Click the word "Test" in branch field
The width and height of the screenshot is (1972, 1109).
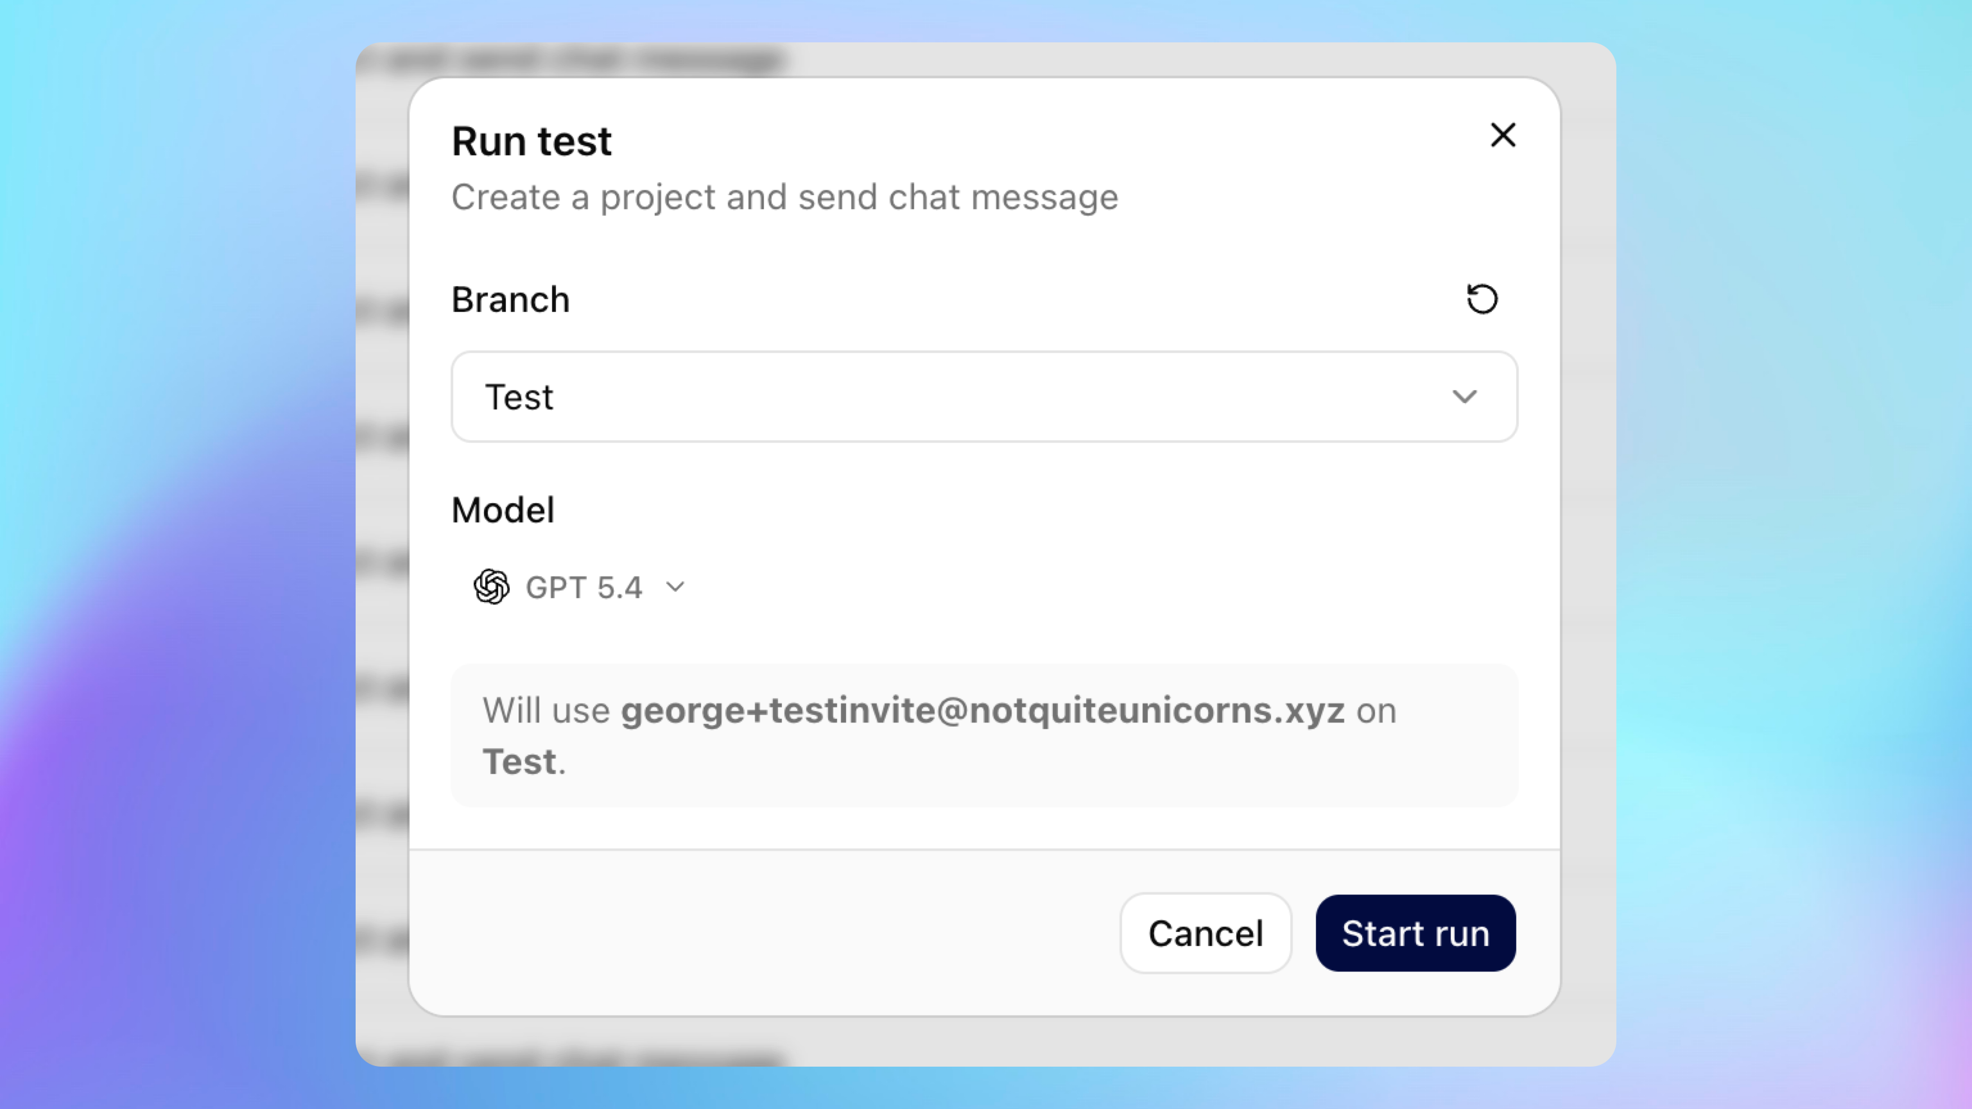click(519, 397)
